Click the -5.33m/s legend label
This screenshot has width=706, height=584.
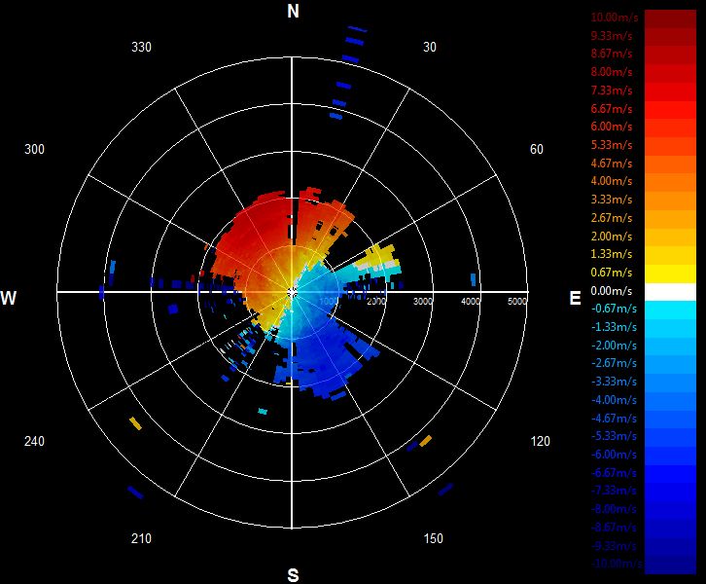[614, 436]
